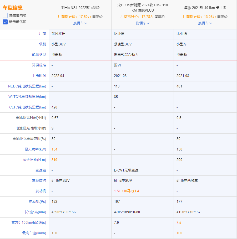The height and width of the screenshot is (239, 237).
Task: Click the 发动机 row label
Action: [x=41, y=191]
